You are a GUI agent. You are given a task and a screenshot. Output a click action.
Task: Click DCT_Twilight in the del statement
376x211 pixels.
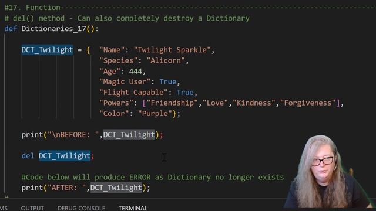pos(65,156)
